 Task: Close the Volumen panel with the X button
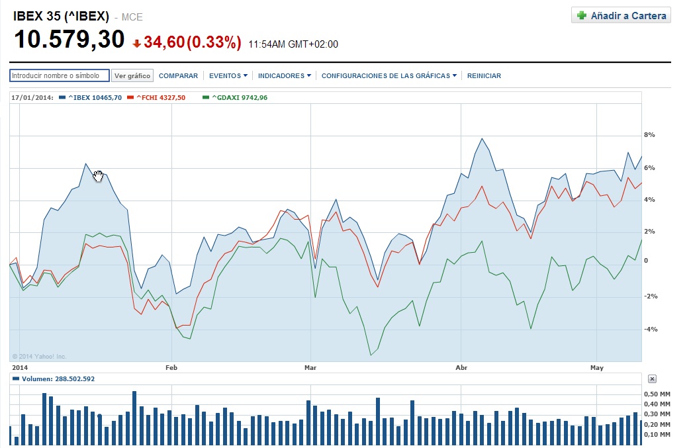[652, 379]
